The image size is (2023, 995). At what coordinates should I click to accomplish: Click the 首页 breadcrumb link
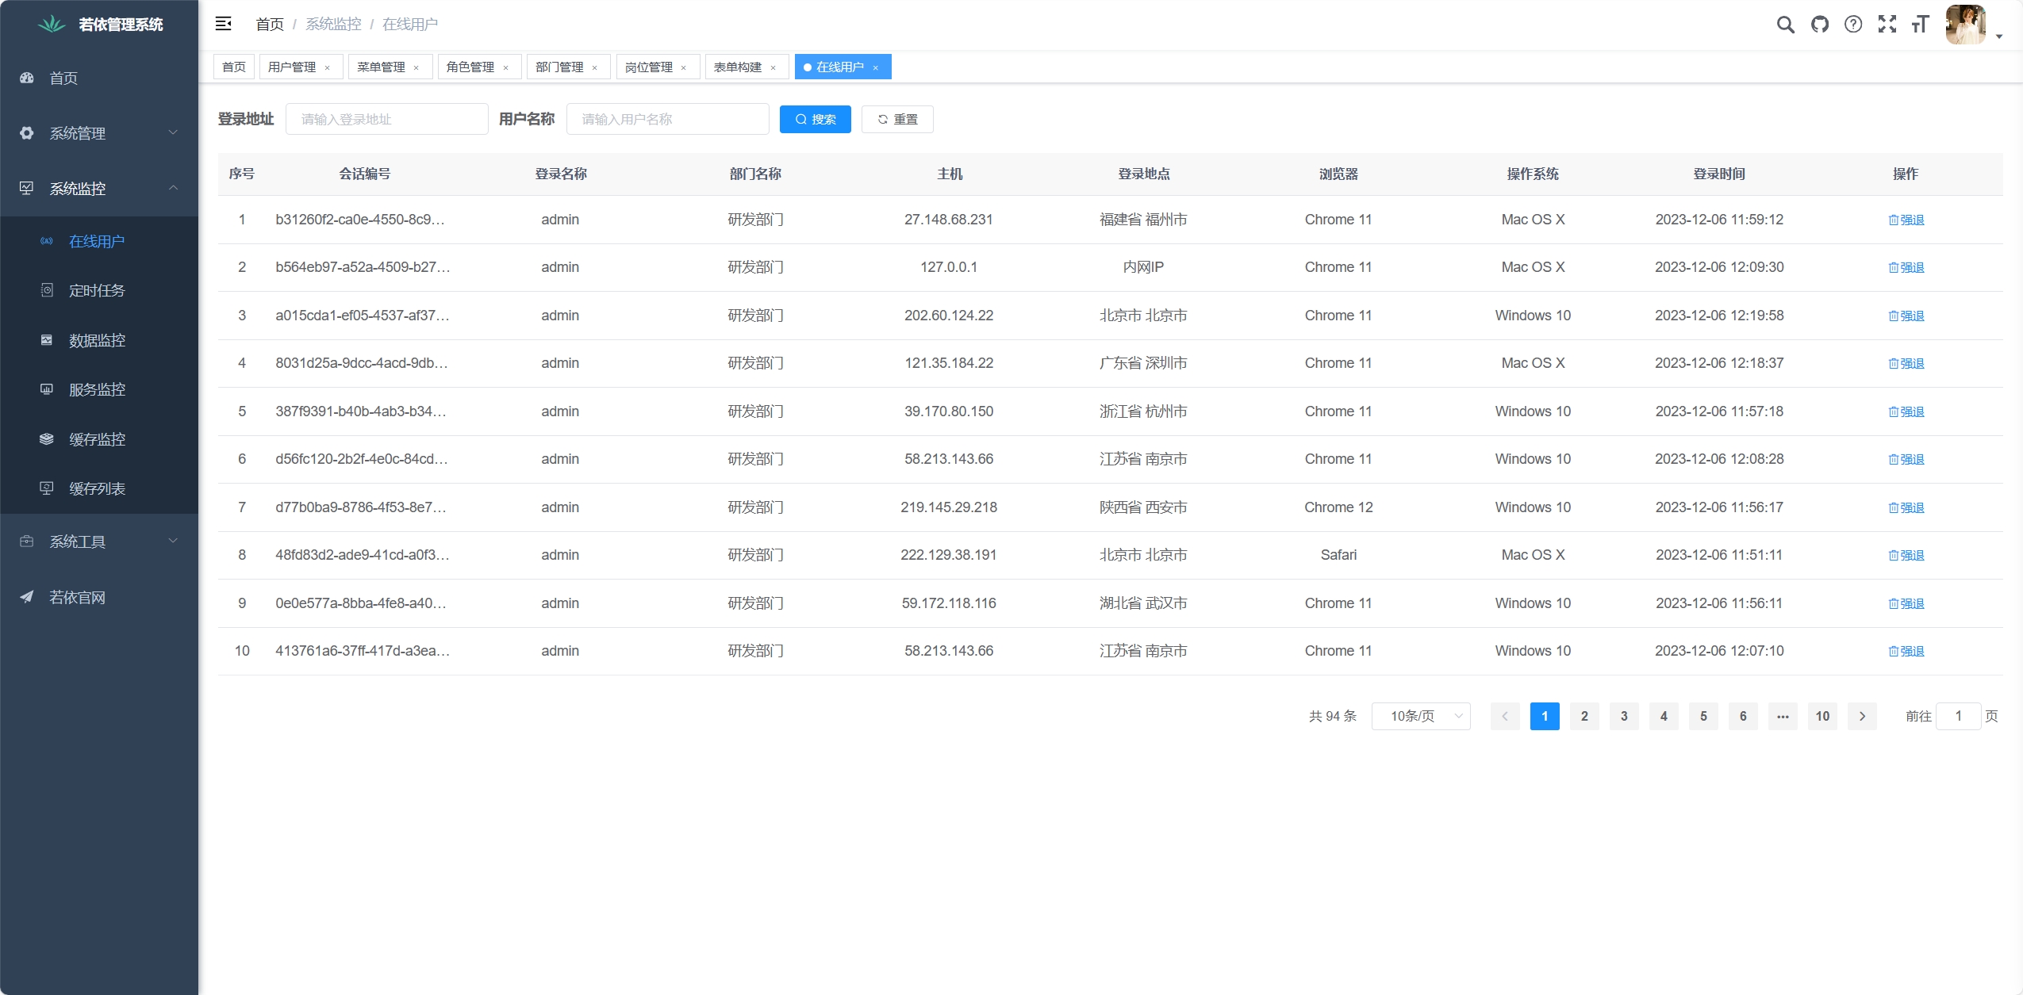(x=270, y=25)
